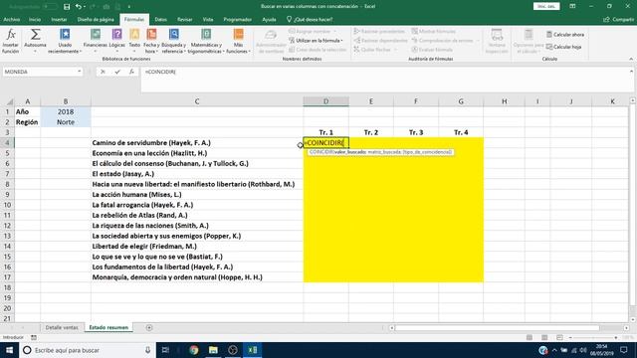Open Búsqueda y referencia functions

tap(174, 41)
